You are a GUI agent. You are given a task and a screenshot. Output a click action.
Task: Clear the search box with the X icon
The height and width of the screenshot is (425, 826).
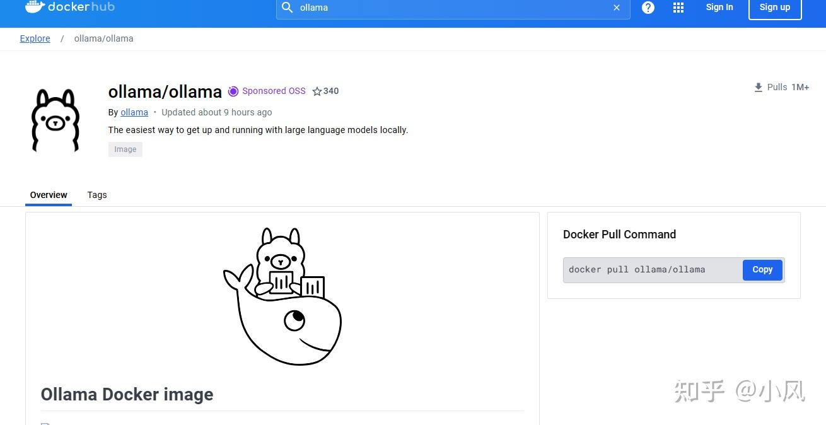616,8
